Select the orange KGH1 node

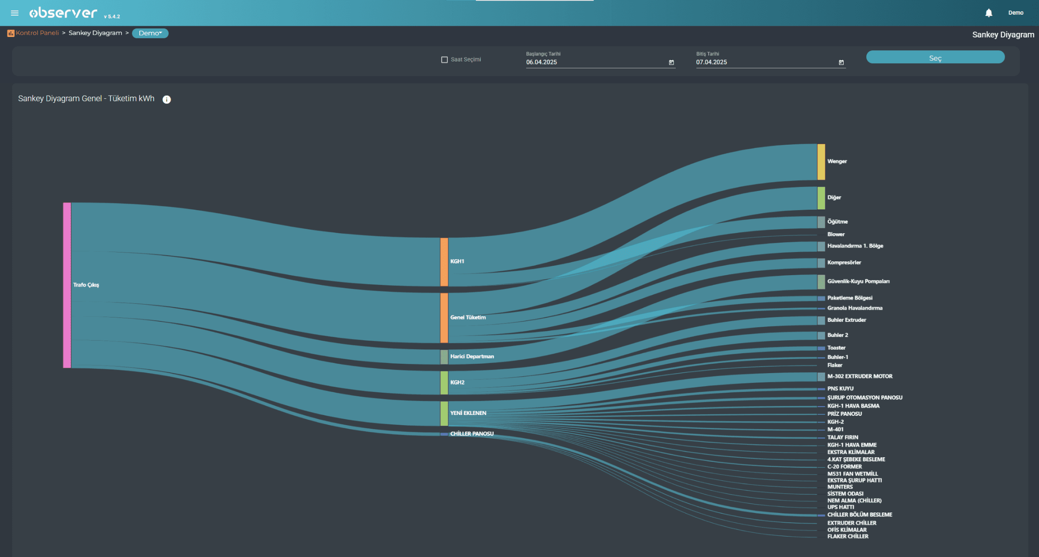coord(444,262)
